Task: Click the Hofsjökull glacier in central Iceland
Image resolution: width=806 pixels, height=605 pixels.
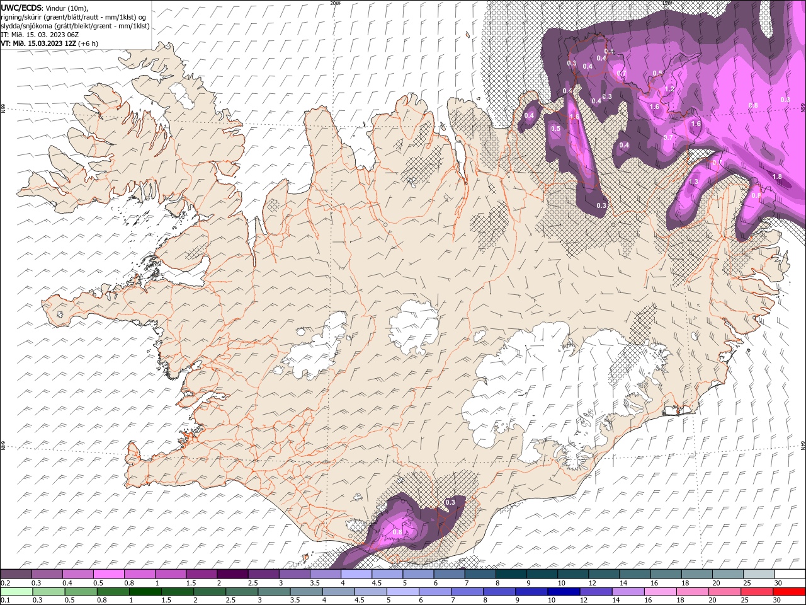Action: (x=414, y=326)
